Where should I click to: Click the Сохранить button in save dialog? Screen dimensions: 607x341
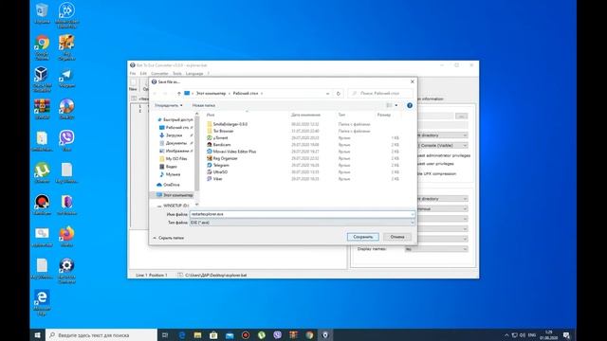[x=362, y=237]
